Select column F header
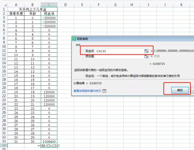 pyautogui.click(x=99, y=5)
